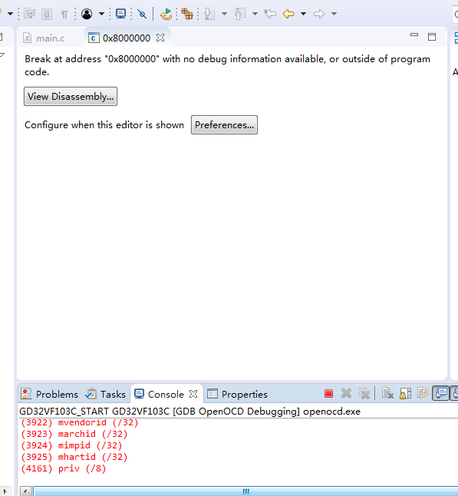The image size is (458, 496).
Task: Click the restart/relaunch green arrow icon
Action: pyautogui.click(x=166, y=14)
